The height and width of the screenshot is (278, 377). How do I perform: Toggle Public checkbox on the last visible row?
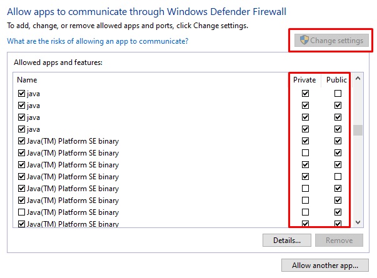coord(338,224)
